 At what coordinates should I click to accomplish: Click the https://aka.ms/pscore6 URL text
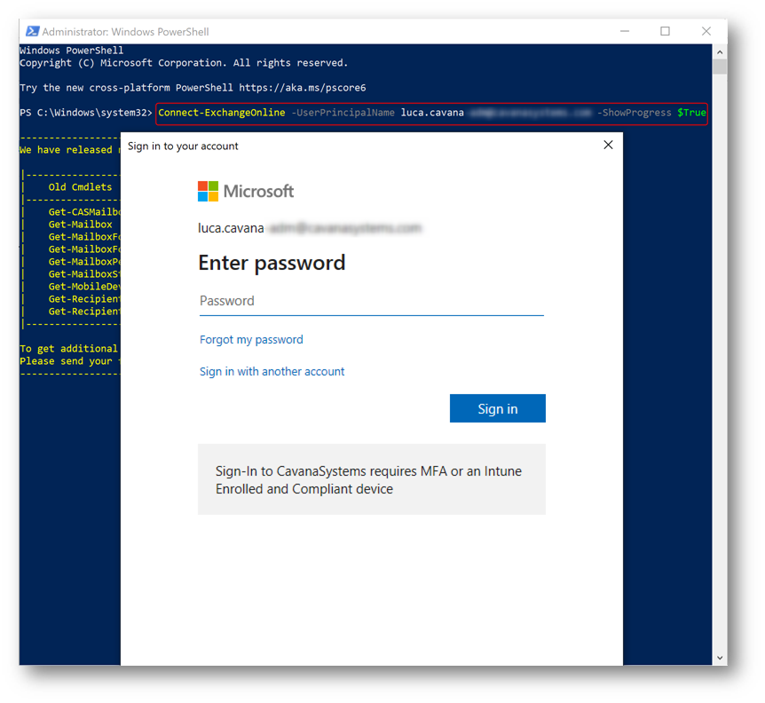pos(302,88)
